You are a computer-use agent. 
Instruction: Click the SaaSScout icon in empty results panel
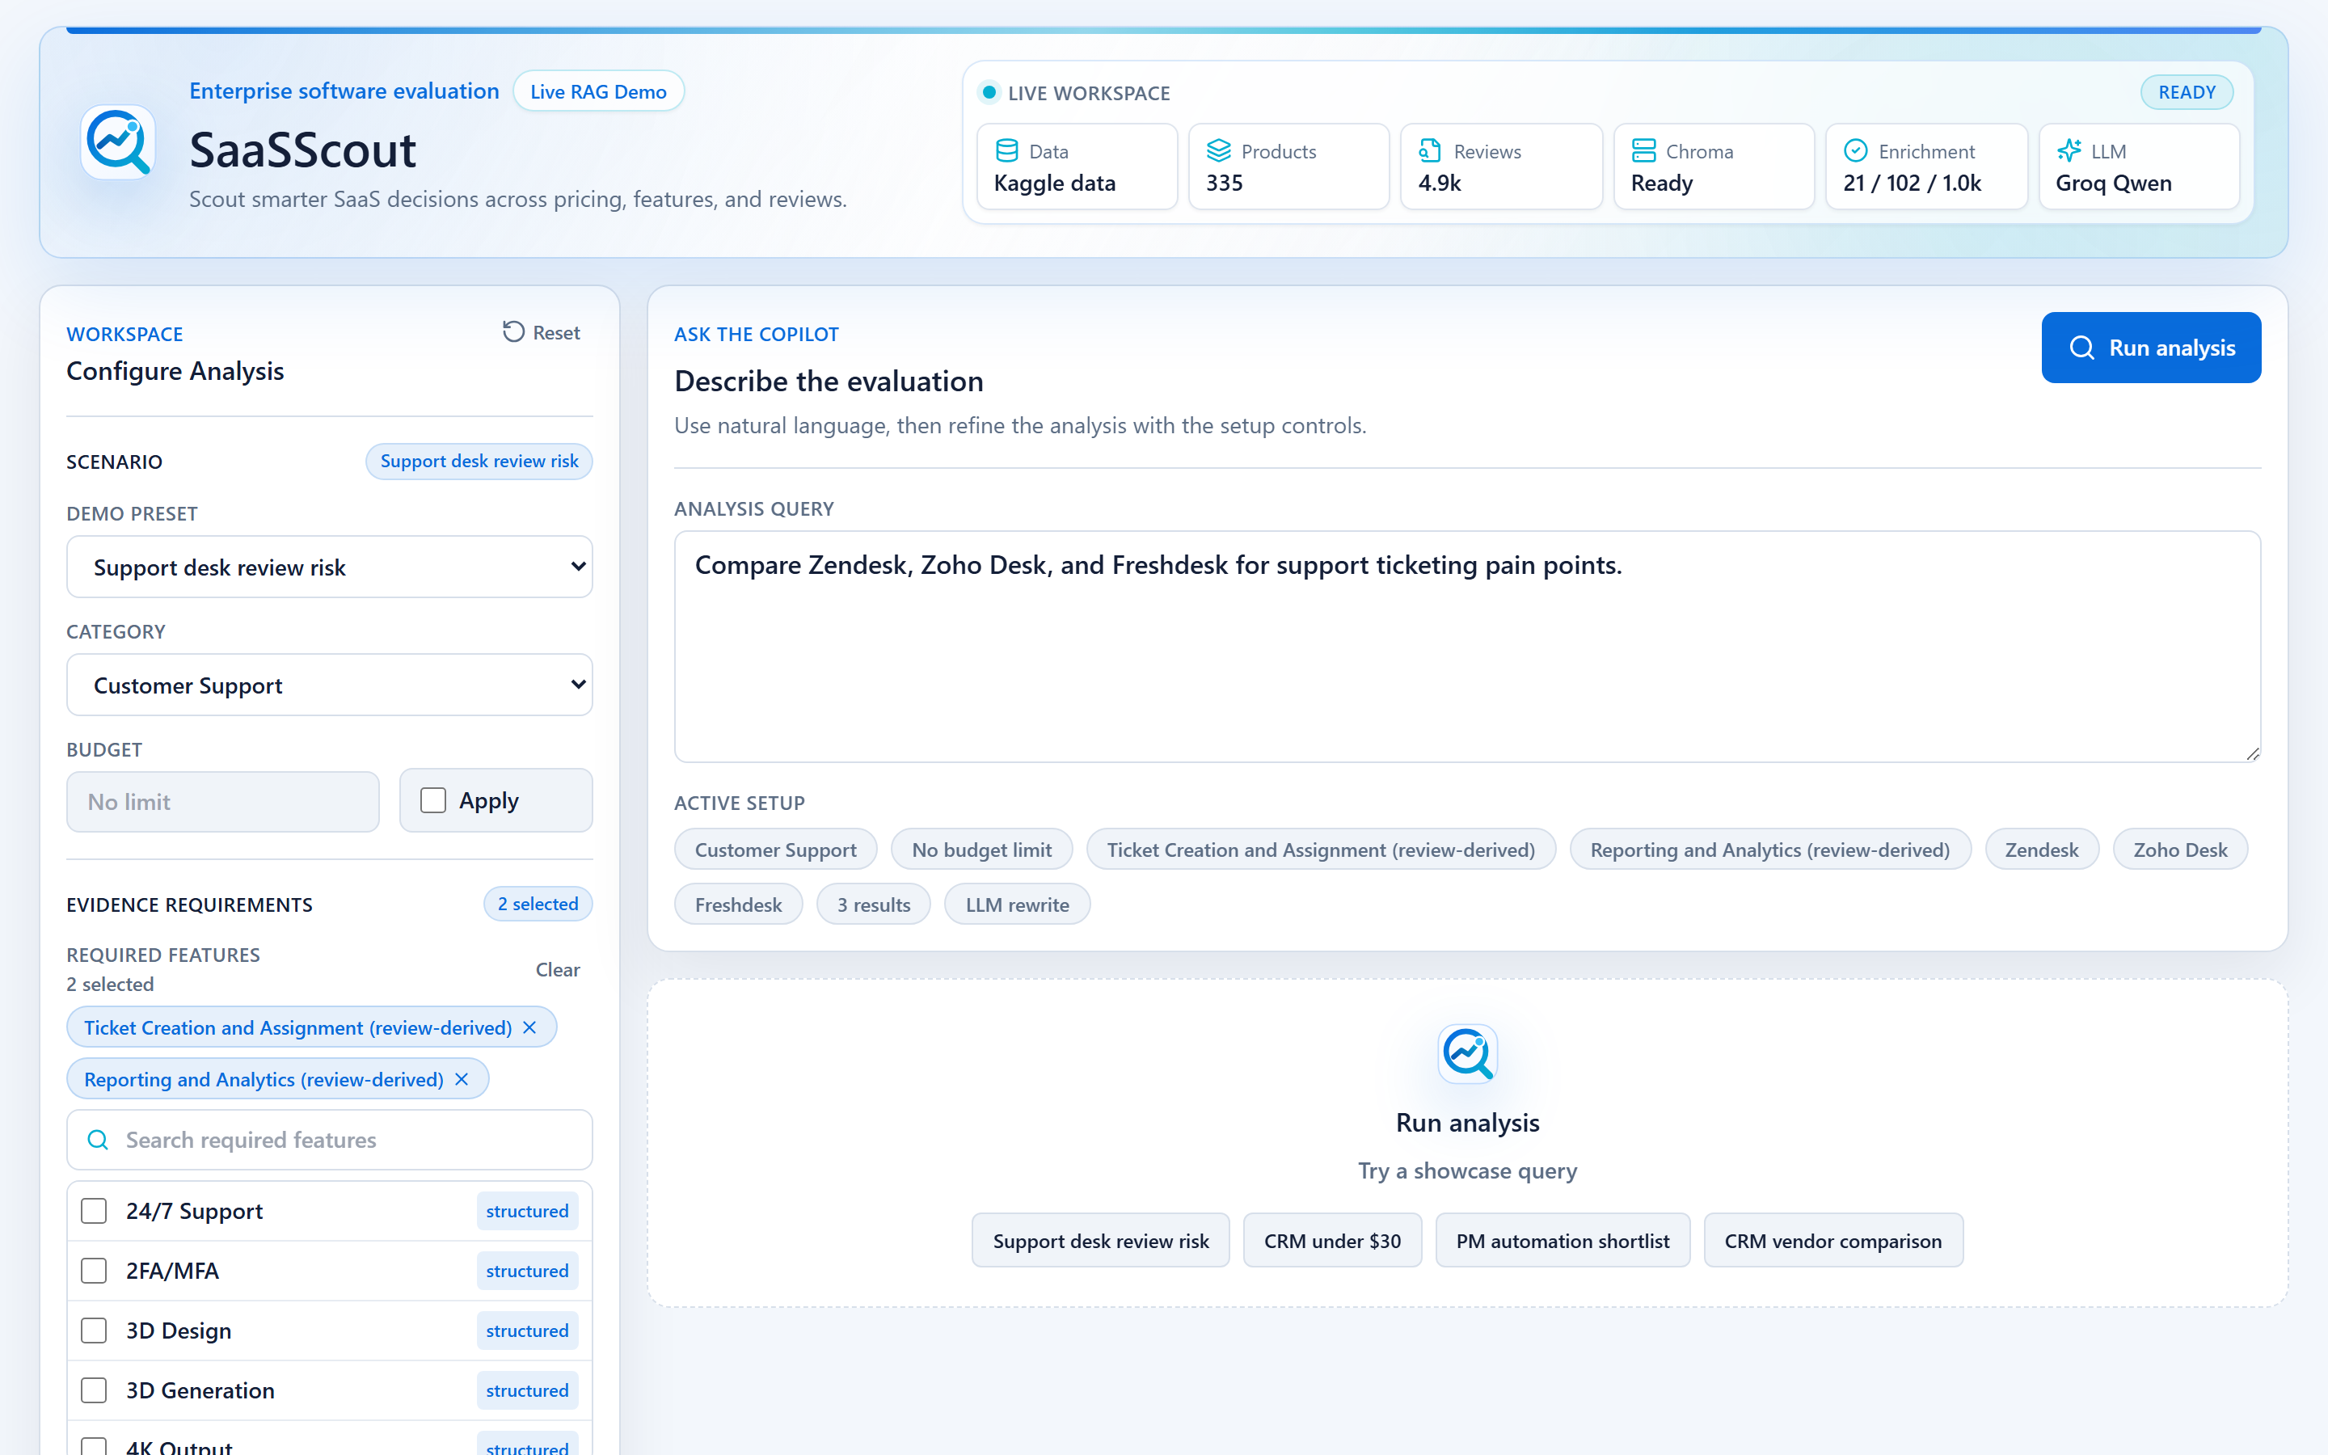1467,1054
